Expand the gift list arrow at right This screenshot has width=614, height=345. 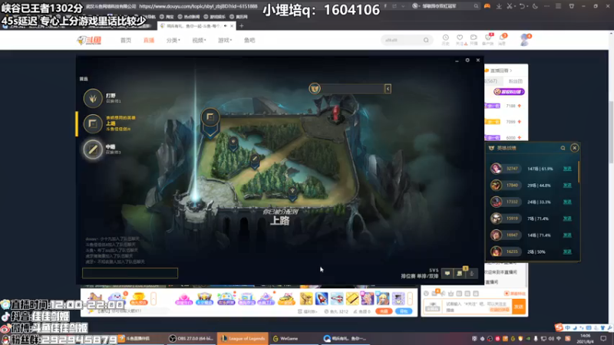(410, 299)
